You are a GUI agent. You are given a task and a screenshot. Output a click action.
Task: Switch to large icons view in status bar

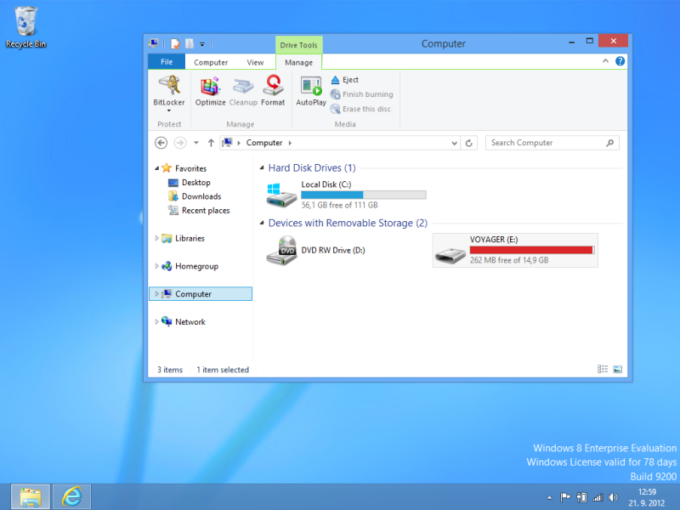tap(618, 370)
